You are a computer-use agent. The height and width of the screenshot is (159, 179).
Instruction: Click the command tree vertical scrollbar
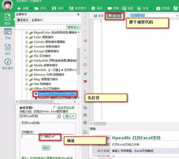[x=79, y=61]
